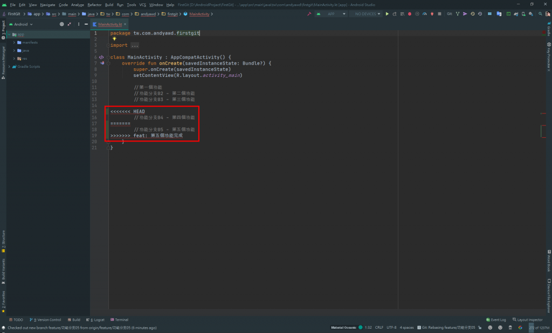Click the Run with Coverage icon

click(x=417, y=14)
